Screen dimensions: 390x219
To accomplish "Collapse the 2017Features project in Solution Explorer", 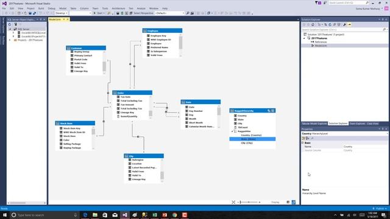I will (304, 38).
